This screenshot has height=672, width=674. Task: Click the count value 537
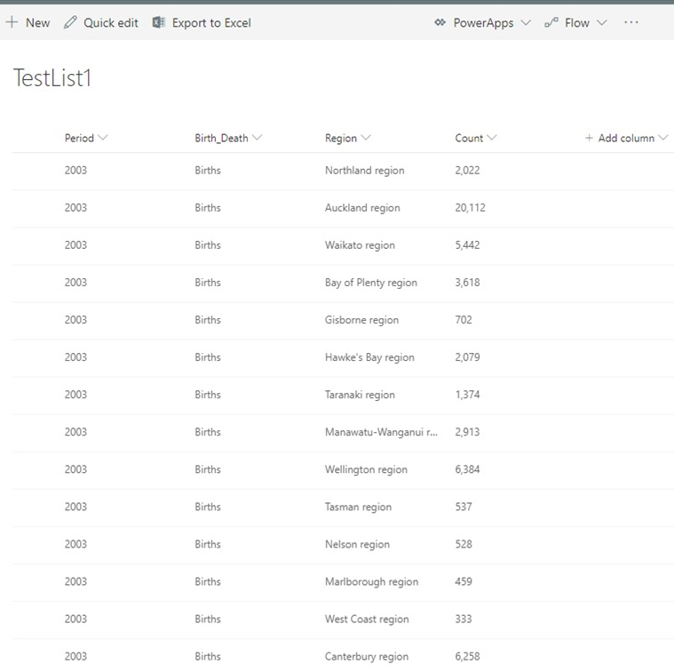coord(464,507)
